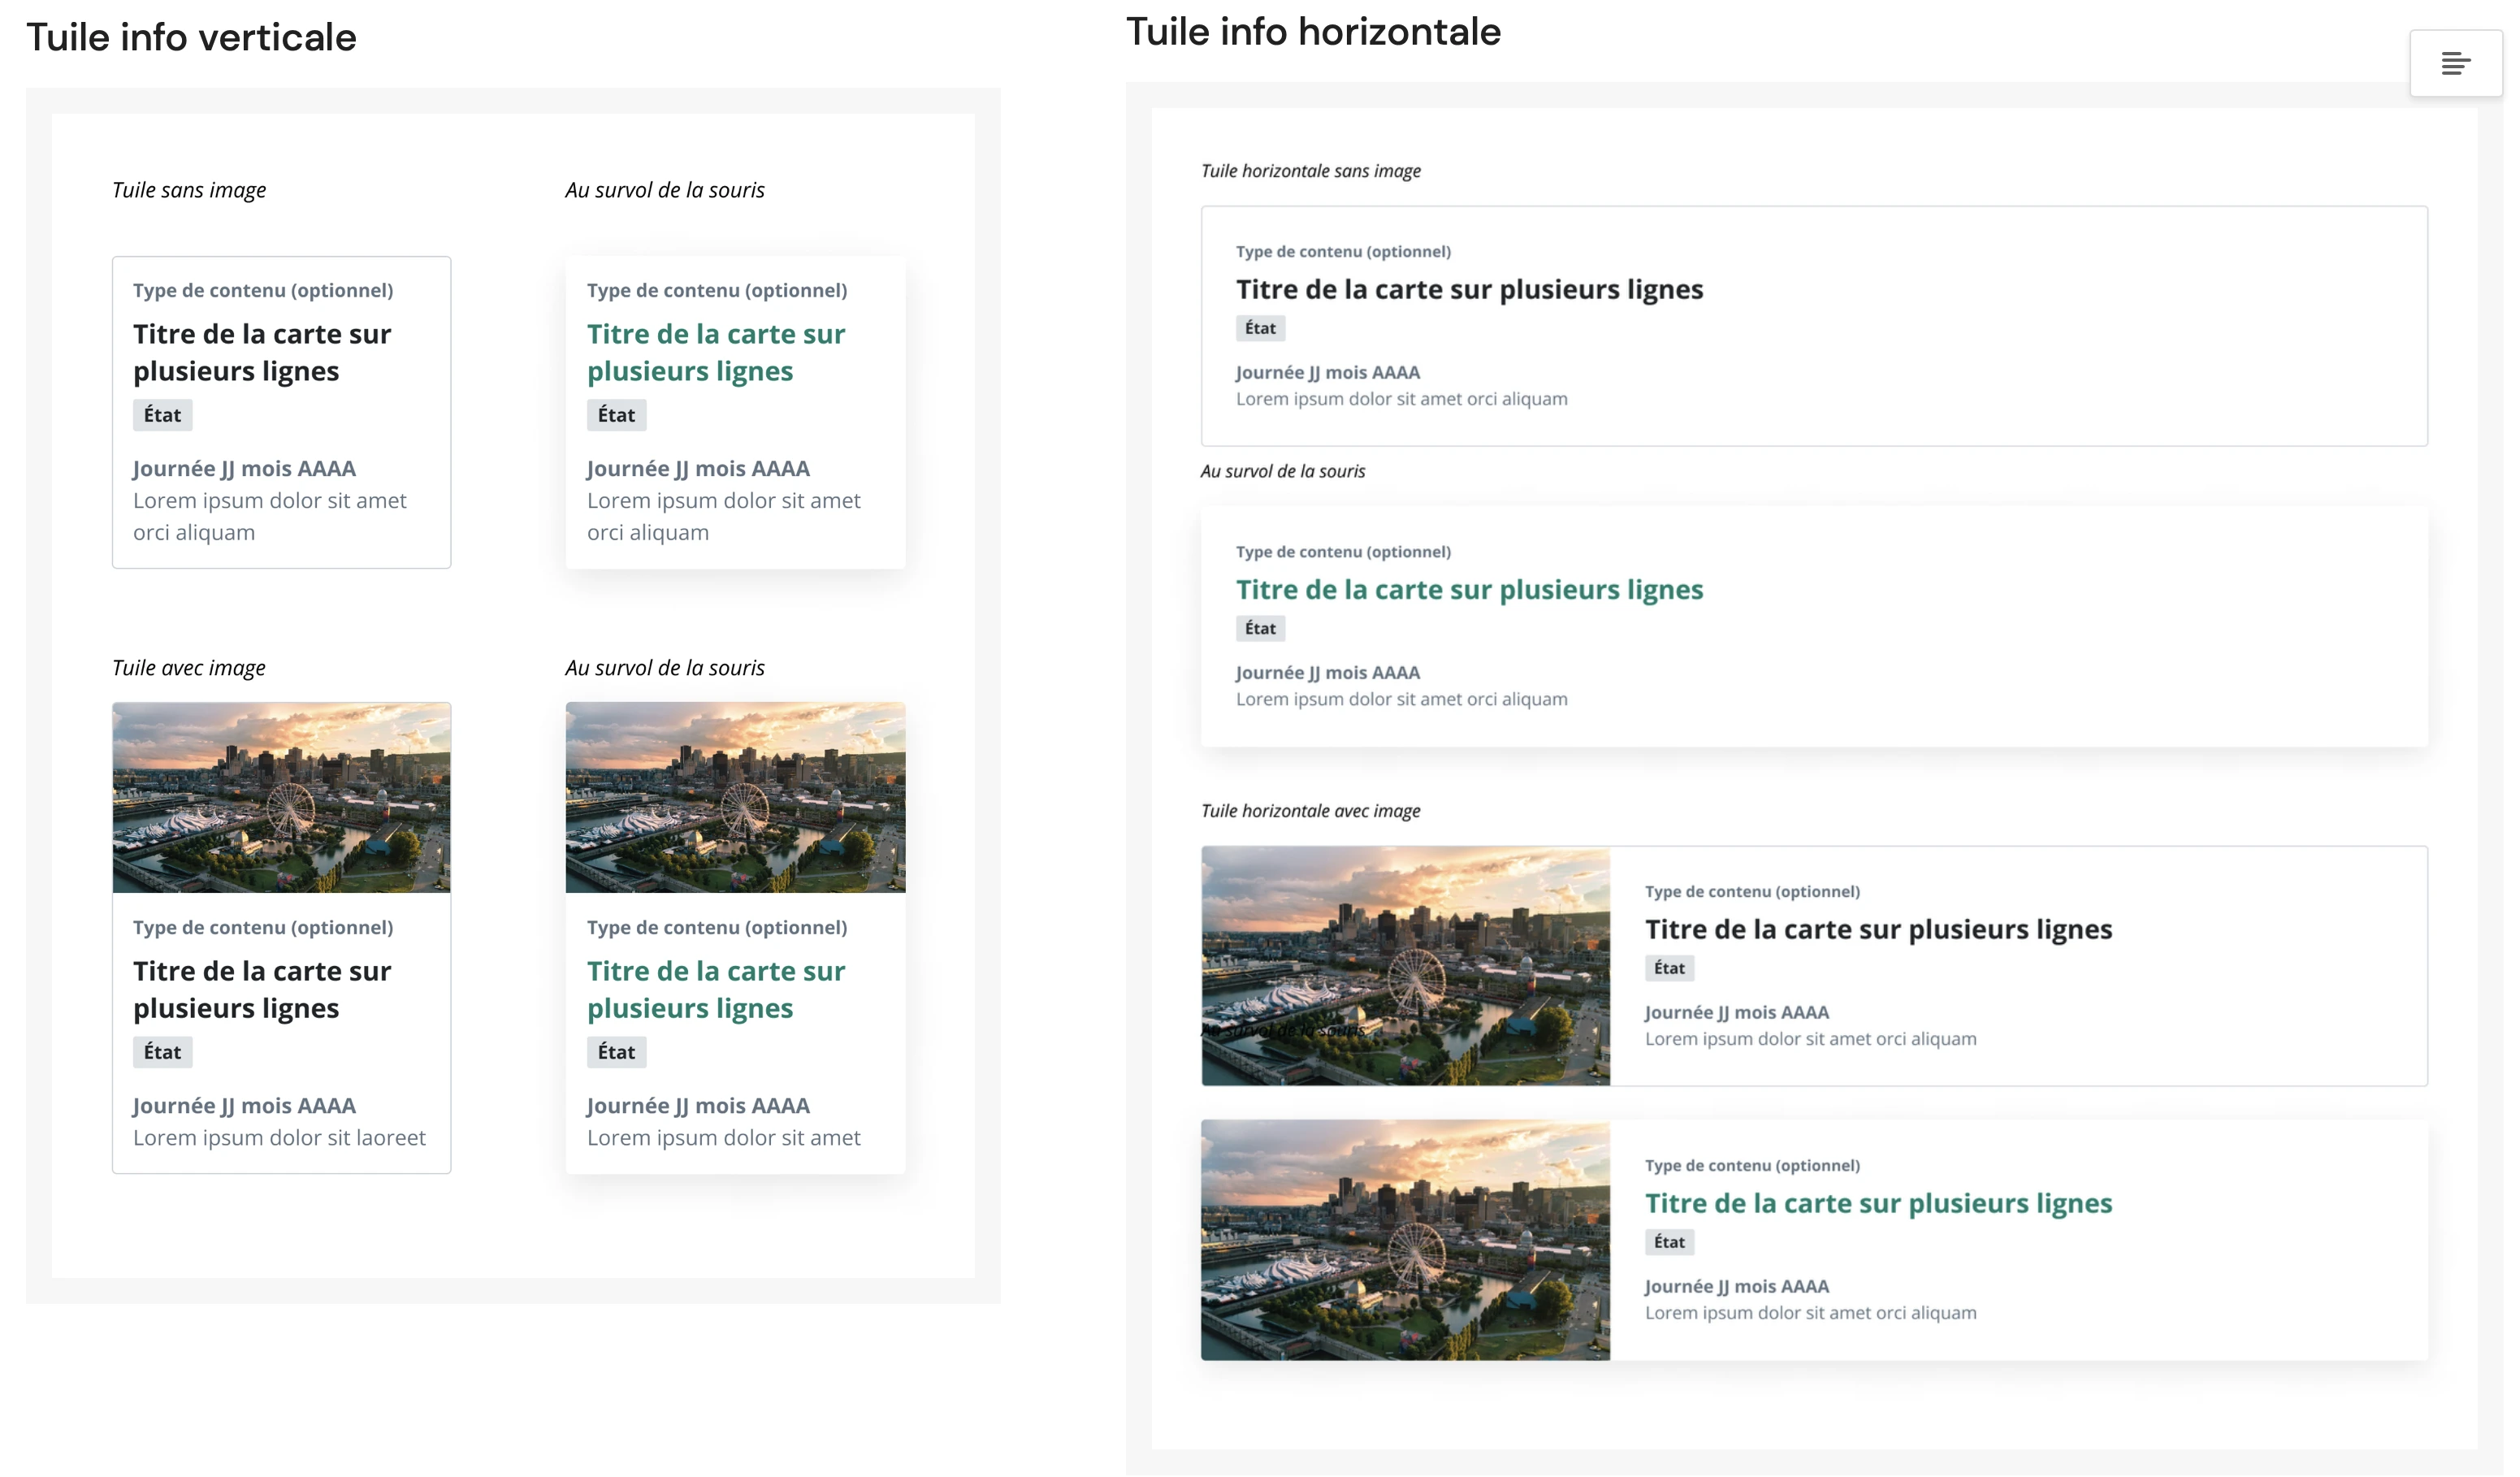
Task: Click 'État' badge in bottom horizontal image tile
Action: pos(1669,1242)
